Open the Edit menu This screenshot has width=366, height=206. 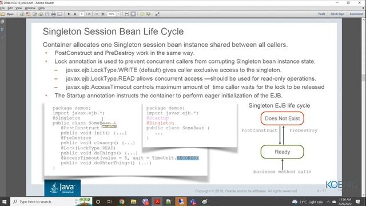10,8
